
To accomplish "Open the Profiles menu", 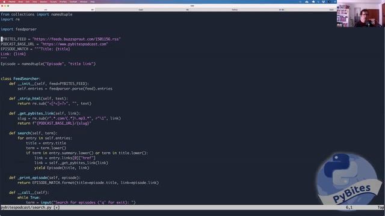I will (x=63, y=2).
